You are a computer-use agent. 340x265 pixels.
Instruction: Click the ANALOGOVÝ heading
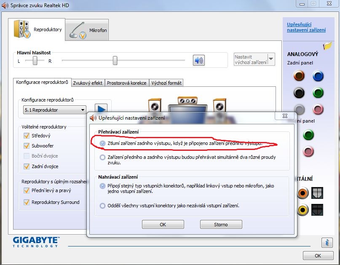303,54
